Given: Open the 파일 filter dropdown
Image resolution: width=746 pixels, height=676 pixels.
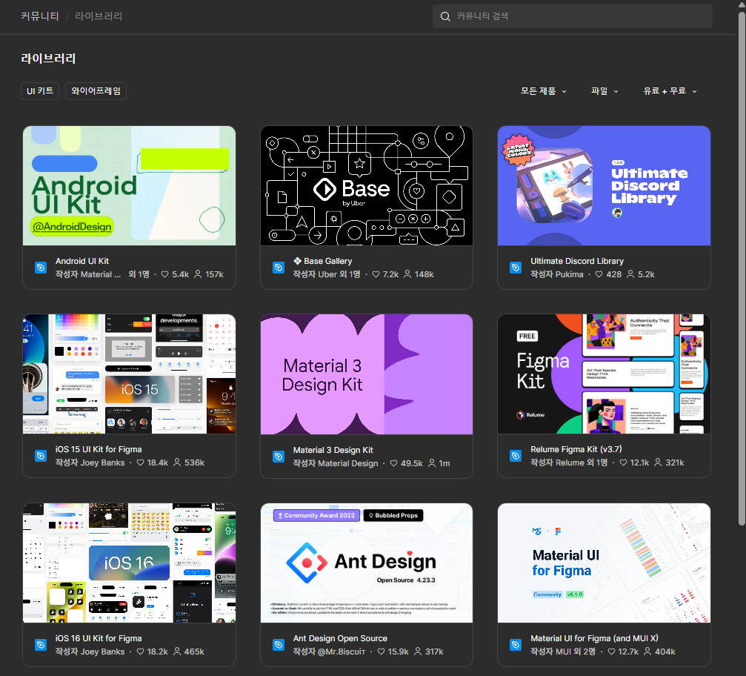Looking at the screenshot, I should [x=604, y=91].
